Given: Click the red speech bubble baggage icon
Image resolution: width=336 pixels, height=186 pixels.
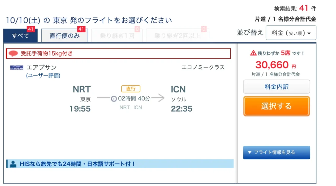Looking at the screenshot, I should pyautogui.click(x=13, y=53).
